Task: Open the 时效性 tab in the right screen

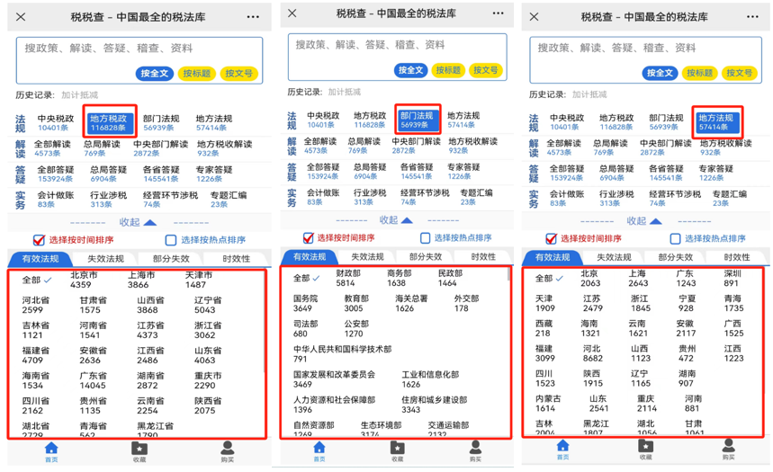Action: click(737, 257)
